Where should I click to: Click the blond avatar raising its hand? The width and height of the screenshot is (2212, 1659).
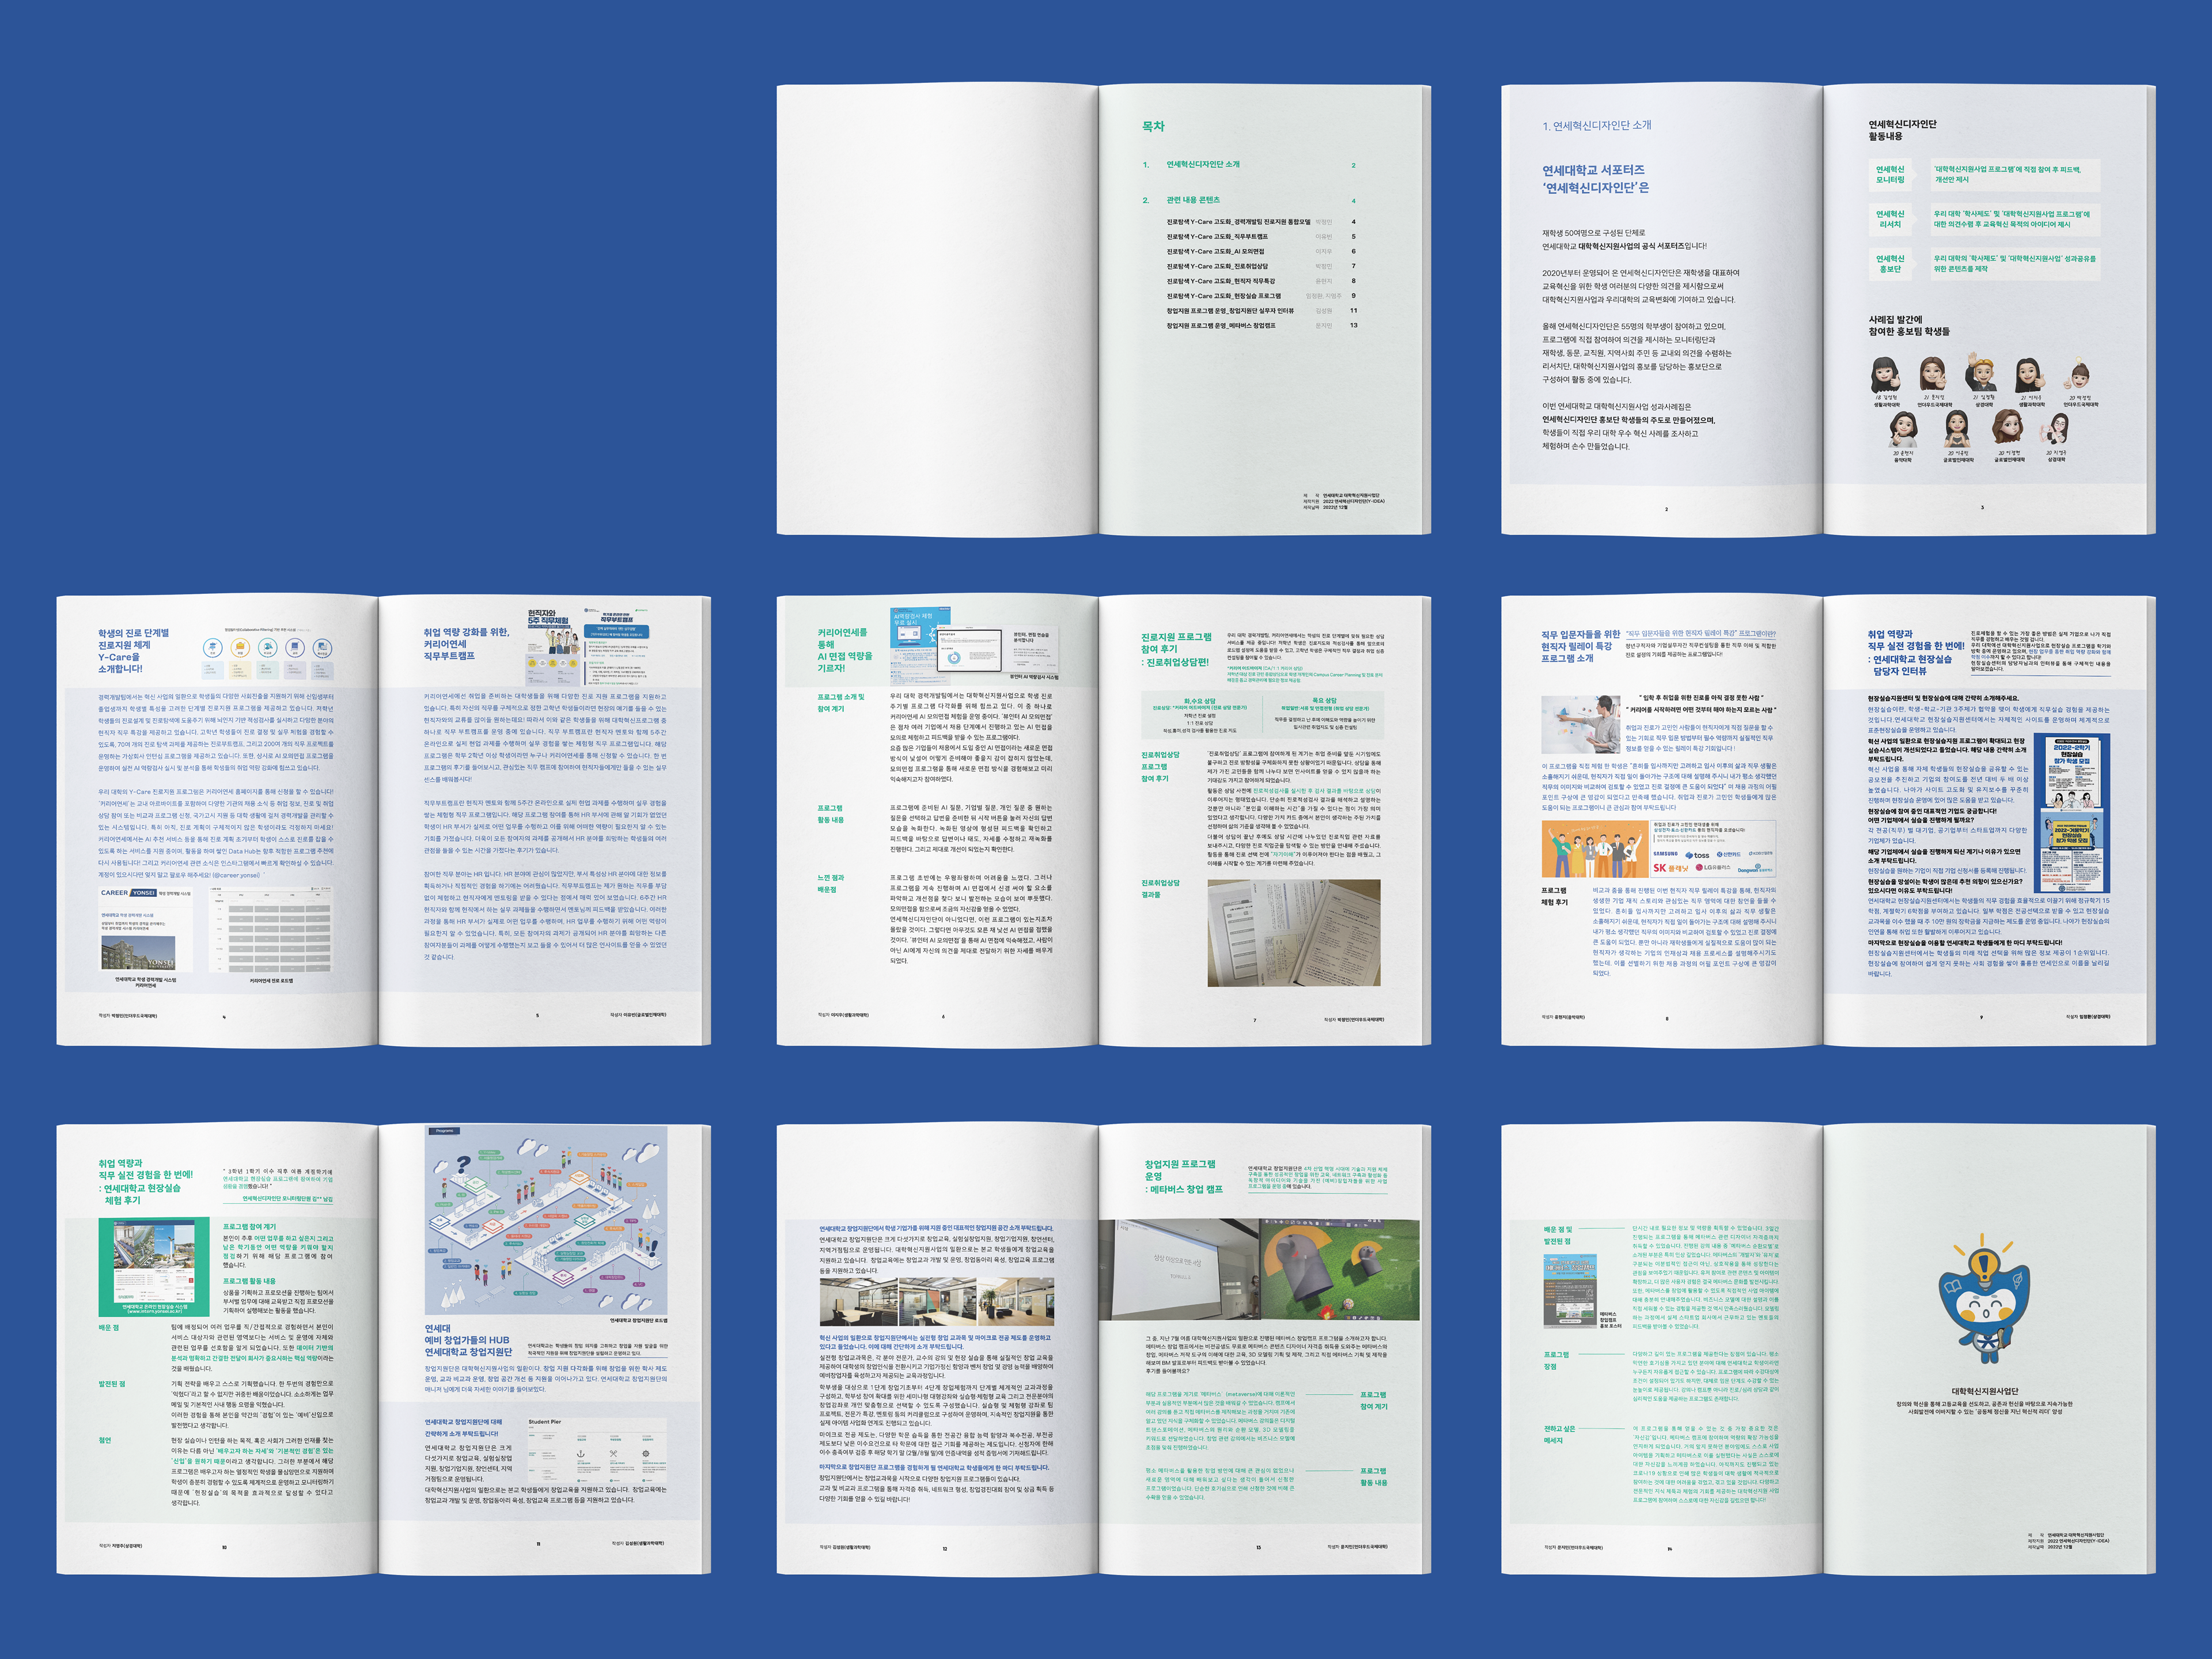[x=1983, y=374]
